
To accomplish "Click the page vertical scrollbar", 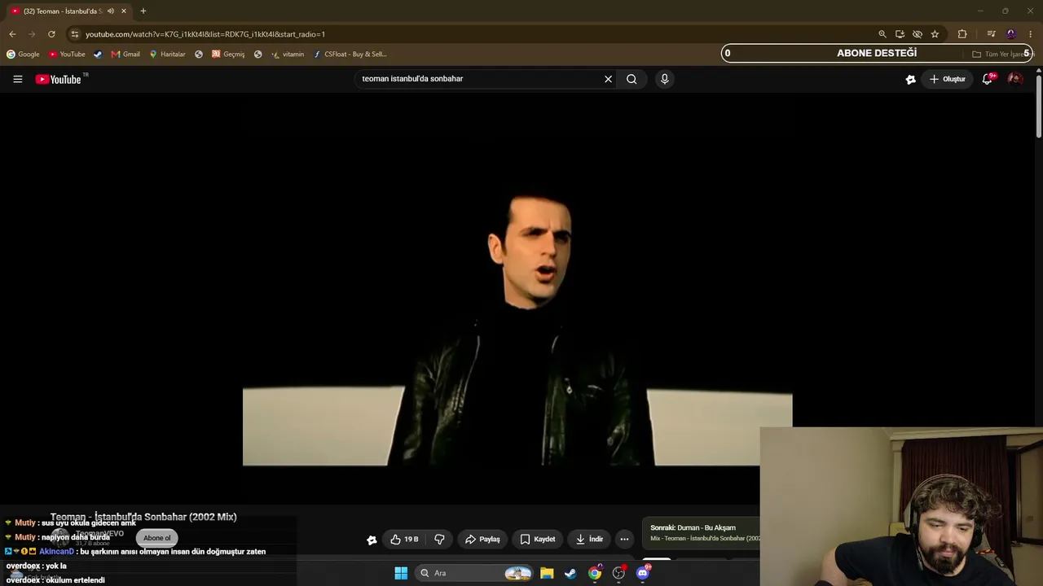I will (1038, 104).
